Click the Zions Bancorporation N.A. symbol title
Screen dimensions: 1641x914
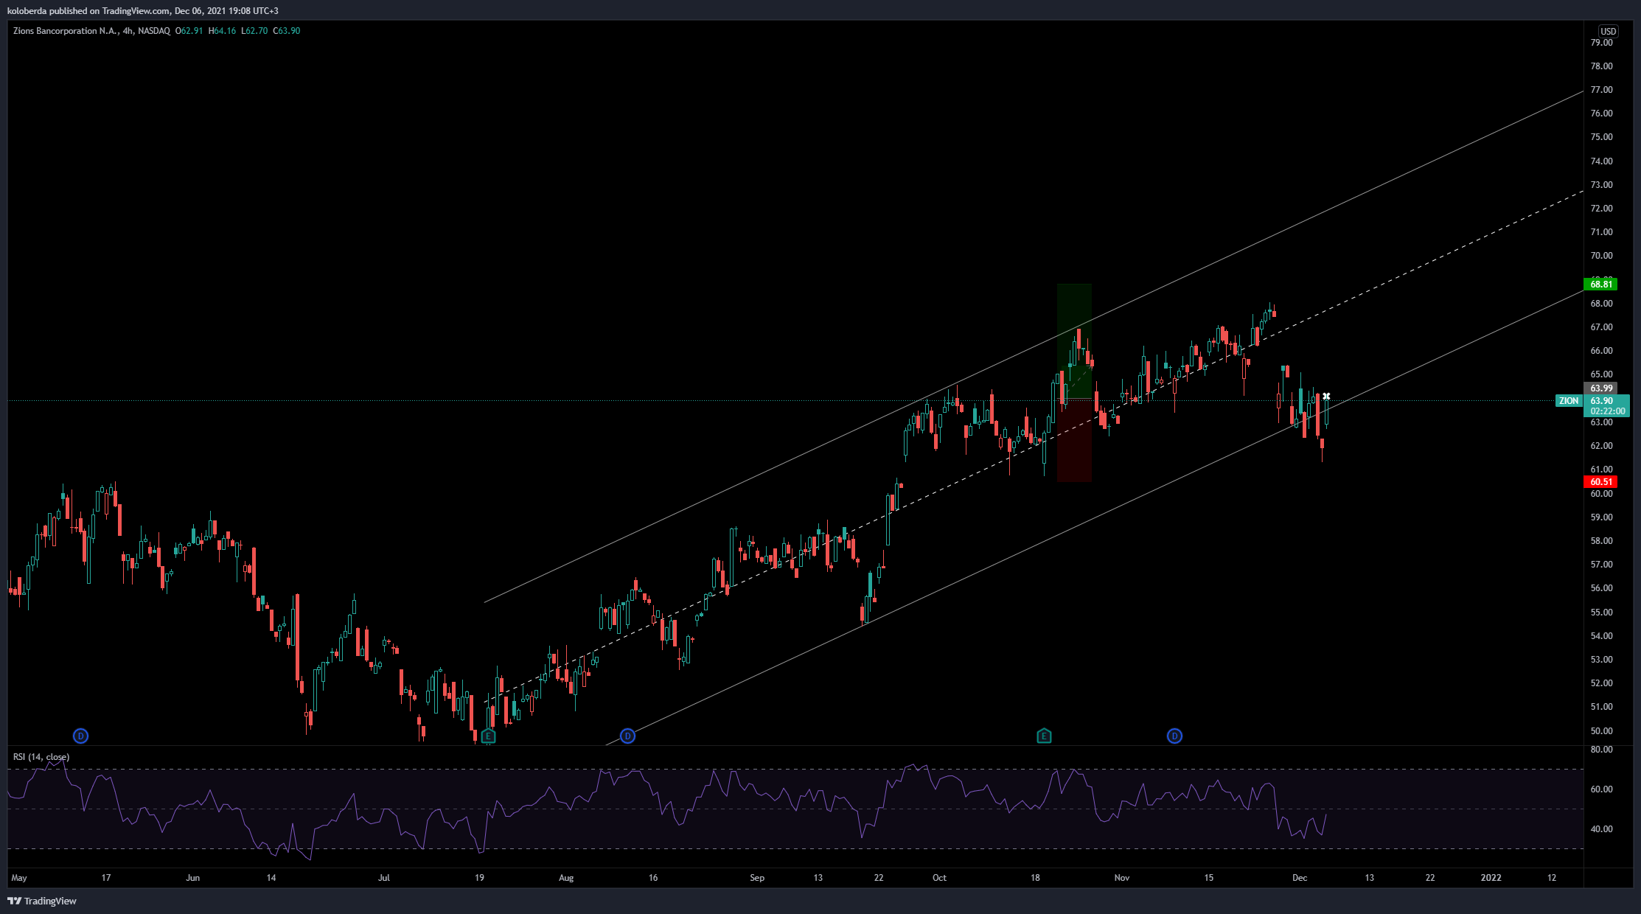(x=66, y=31)
